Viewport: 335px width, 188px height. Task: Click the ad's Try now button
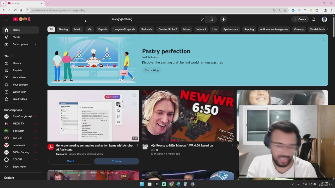click(x=116, y=161)
